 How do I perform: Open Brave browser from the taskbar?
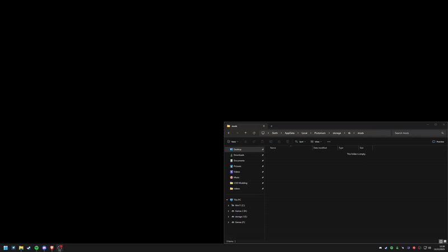52,248
